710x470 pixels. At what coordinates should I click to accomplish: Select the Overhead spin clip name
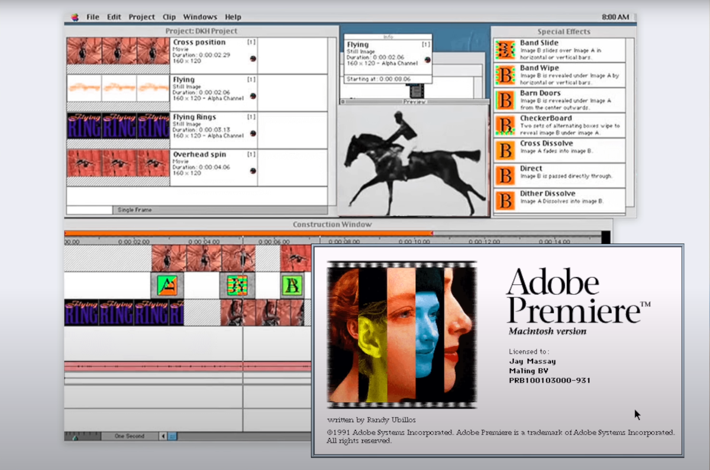[x=199, y=154]
